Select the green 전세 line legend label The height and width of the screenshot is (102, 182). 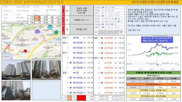(x=176, y=53)
